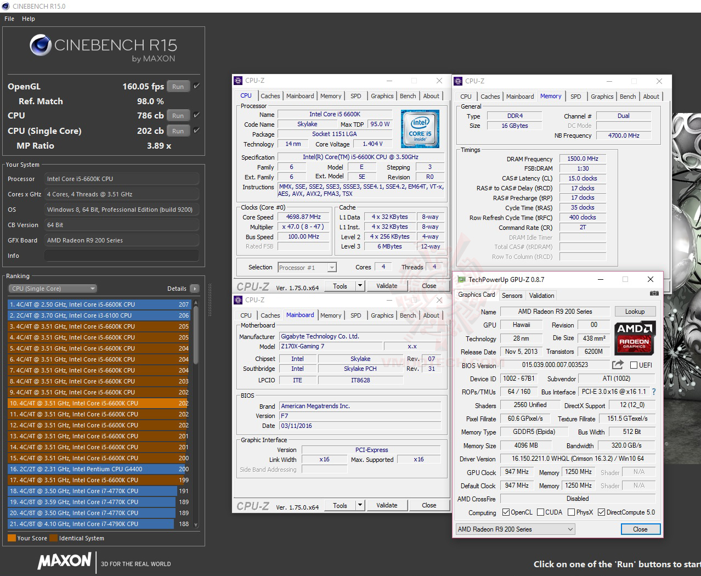Open the Validation tab in GPU-Z

(541, 296)
